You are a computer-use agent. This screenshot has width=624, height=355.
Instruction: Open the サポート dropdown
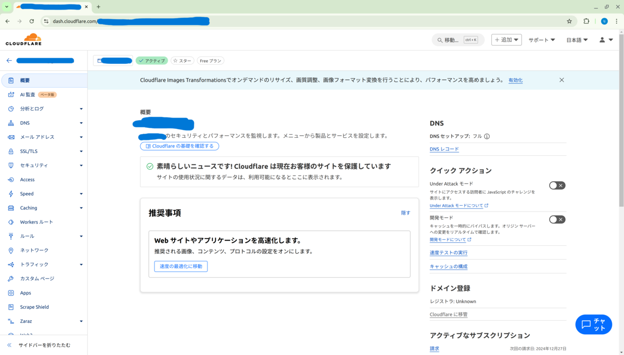point(542,40)
